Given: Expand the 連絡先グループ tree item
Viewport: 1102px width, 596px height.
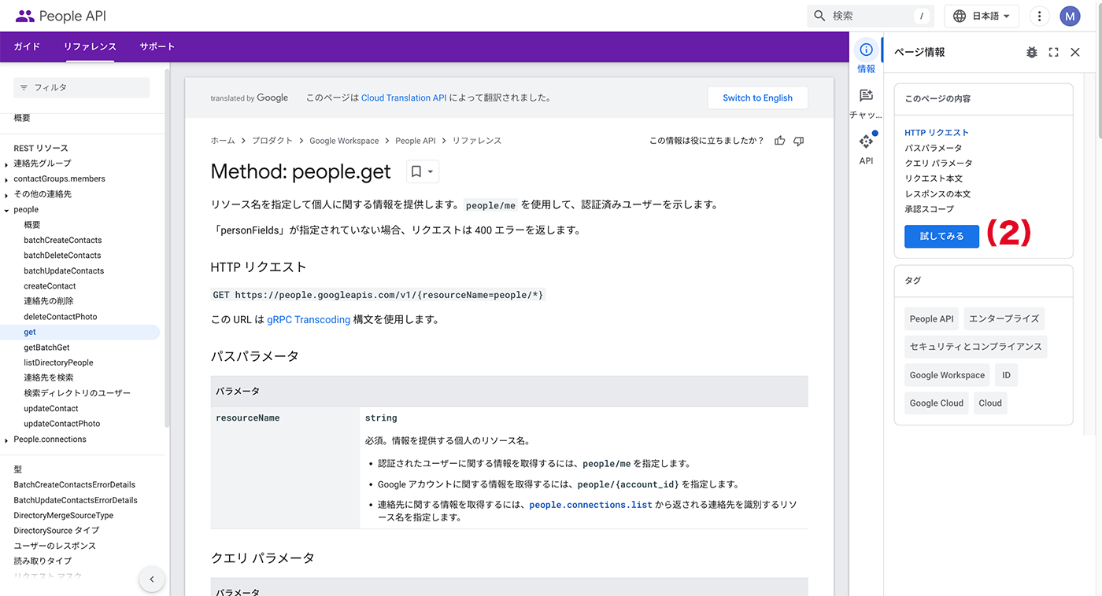Looking at the screenshot, I should click(6, 164).
